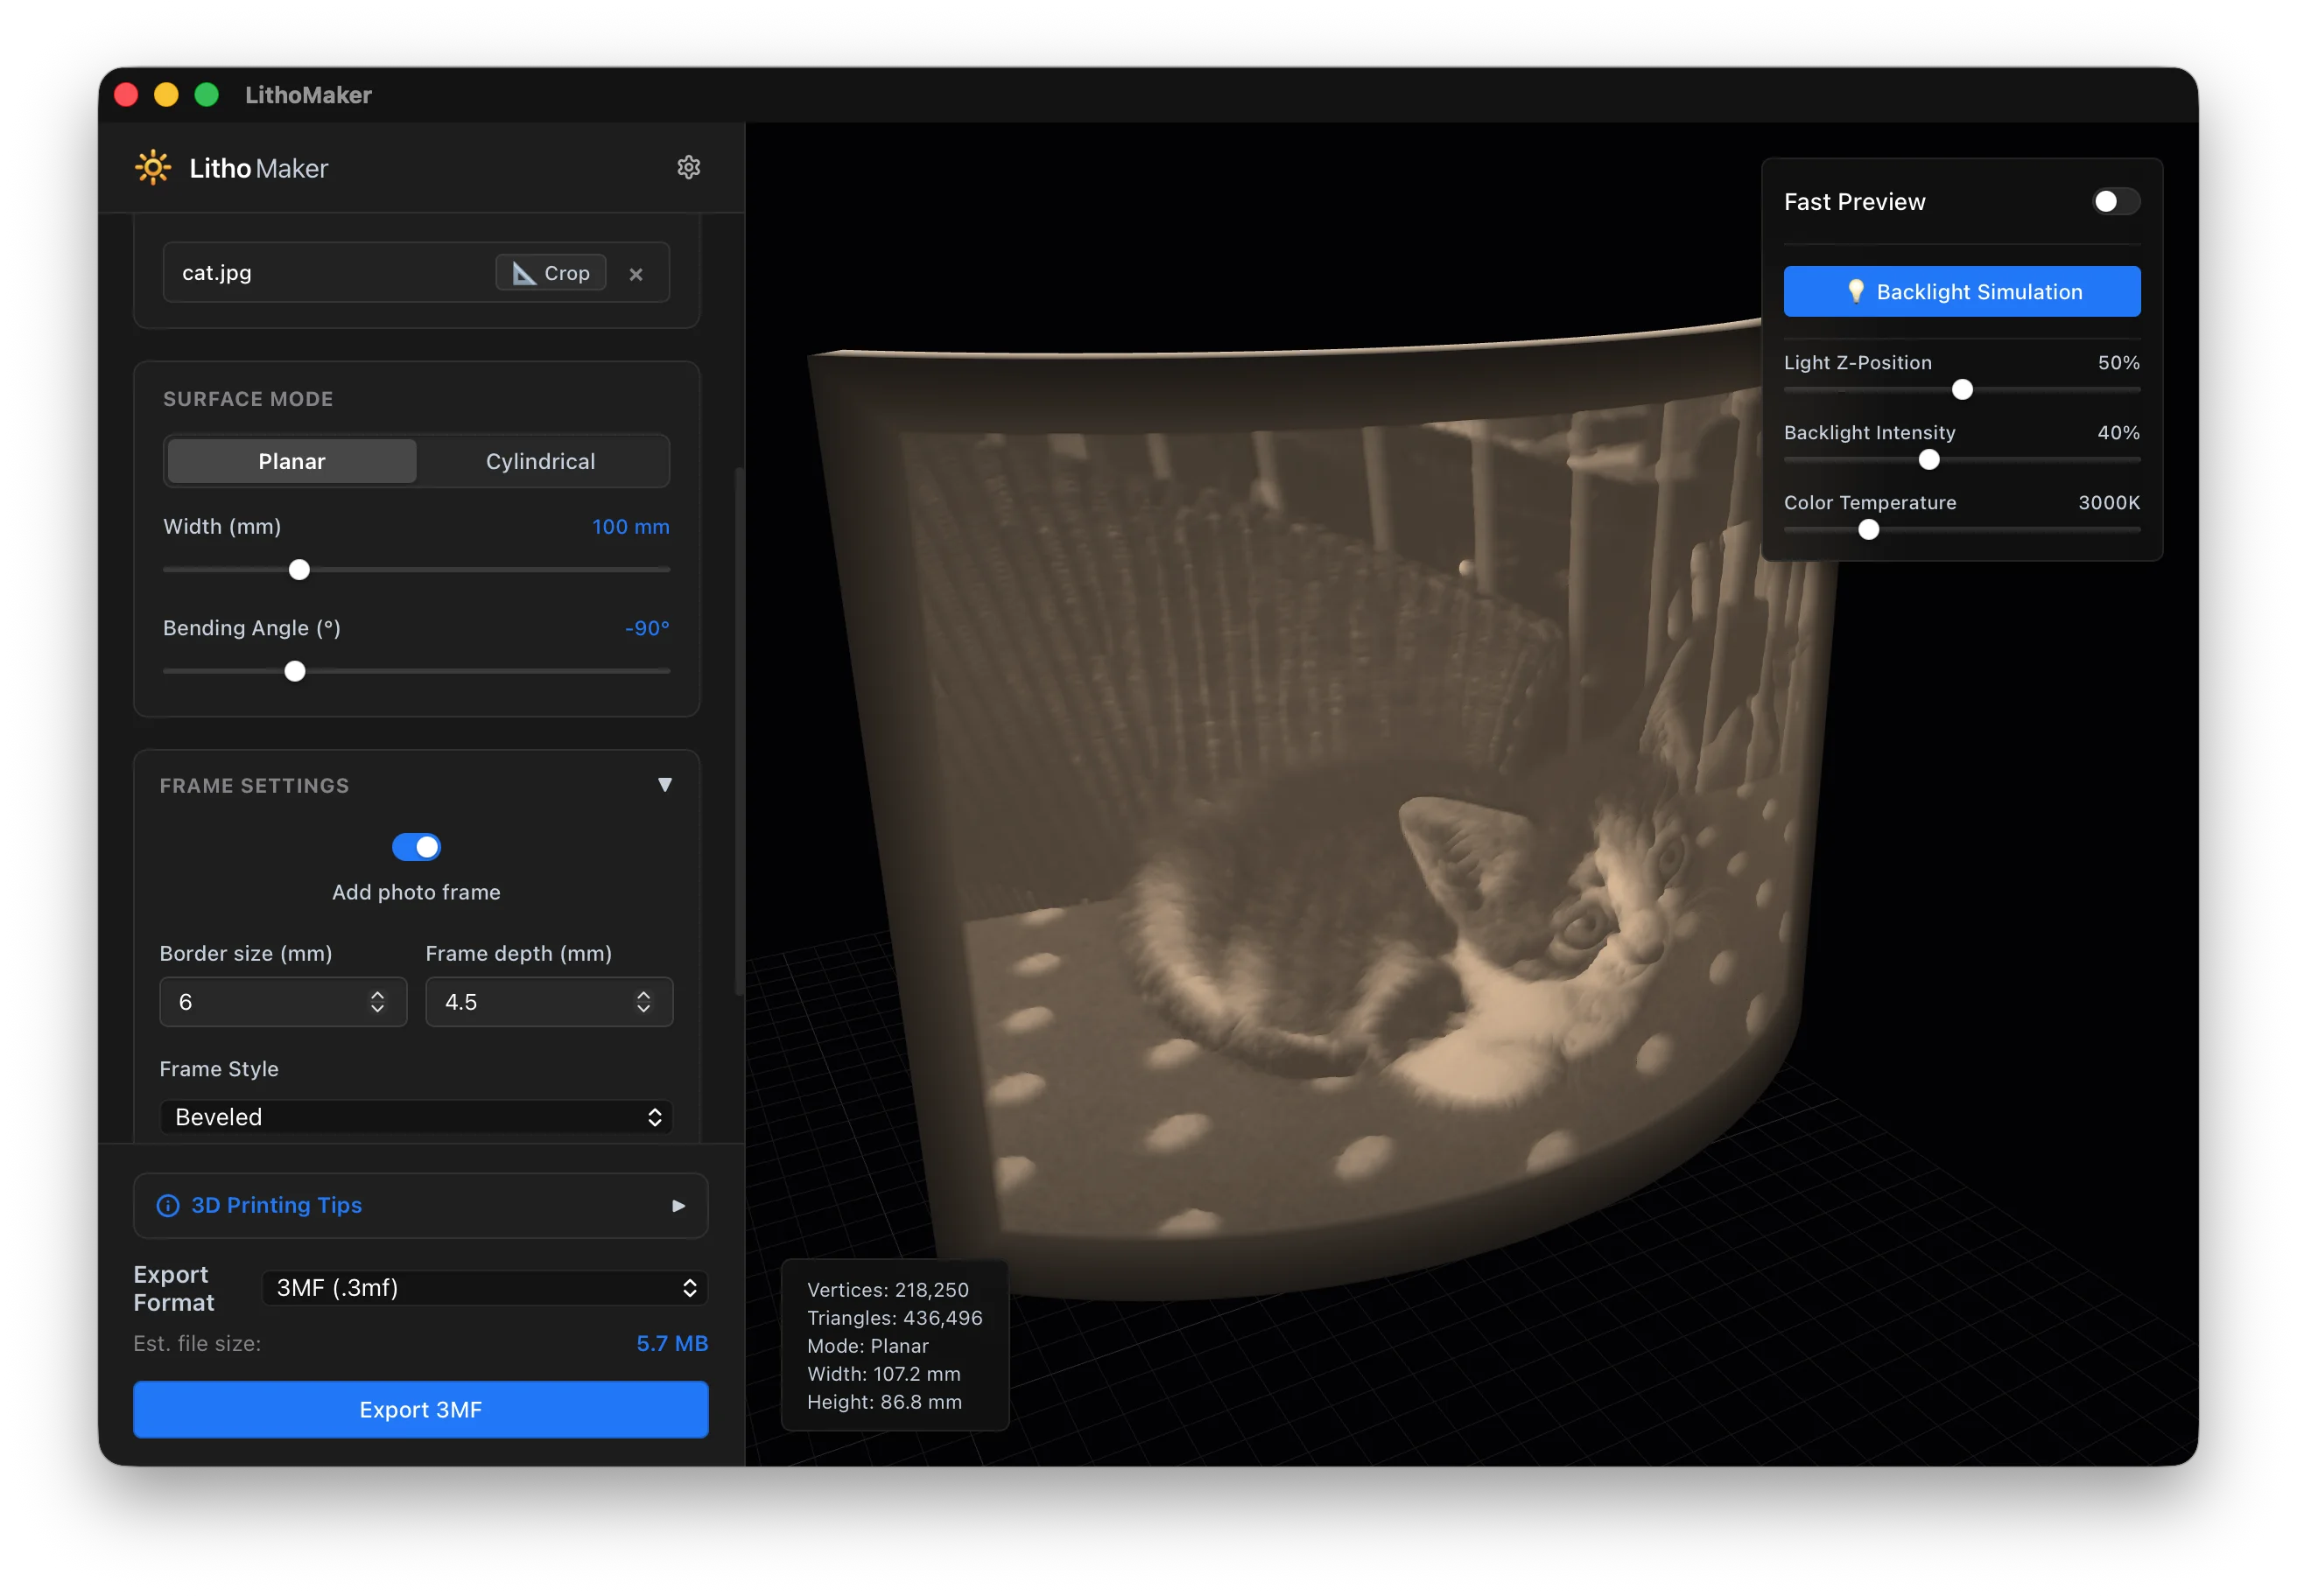Viewport: 2297px width, 1596px height.
Task: Click the 3000K color temperature value
Action: [x=2109, y=503]
